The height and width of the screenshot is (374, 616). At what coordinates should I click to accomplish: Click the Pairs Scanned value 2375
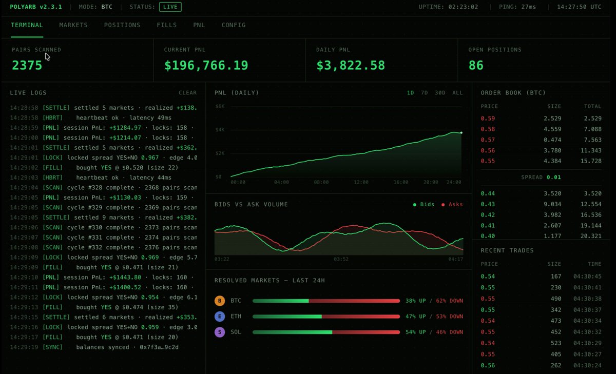27,65
